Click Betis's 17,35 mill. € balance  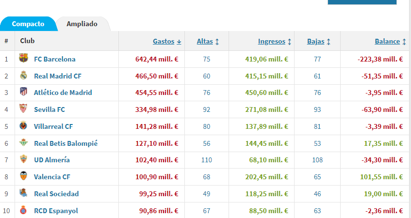383,143
